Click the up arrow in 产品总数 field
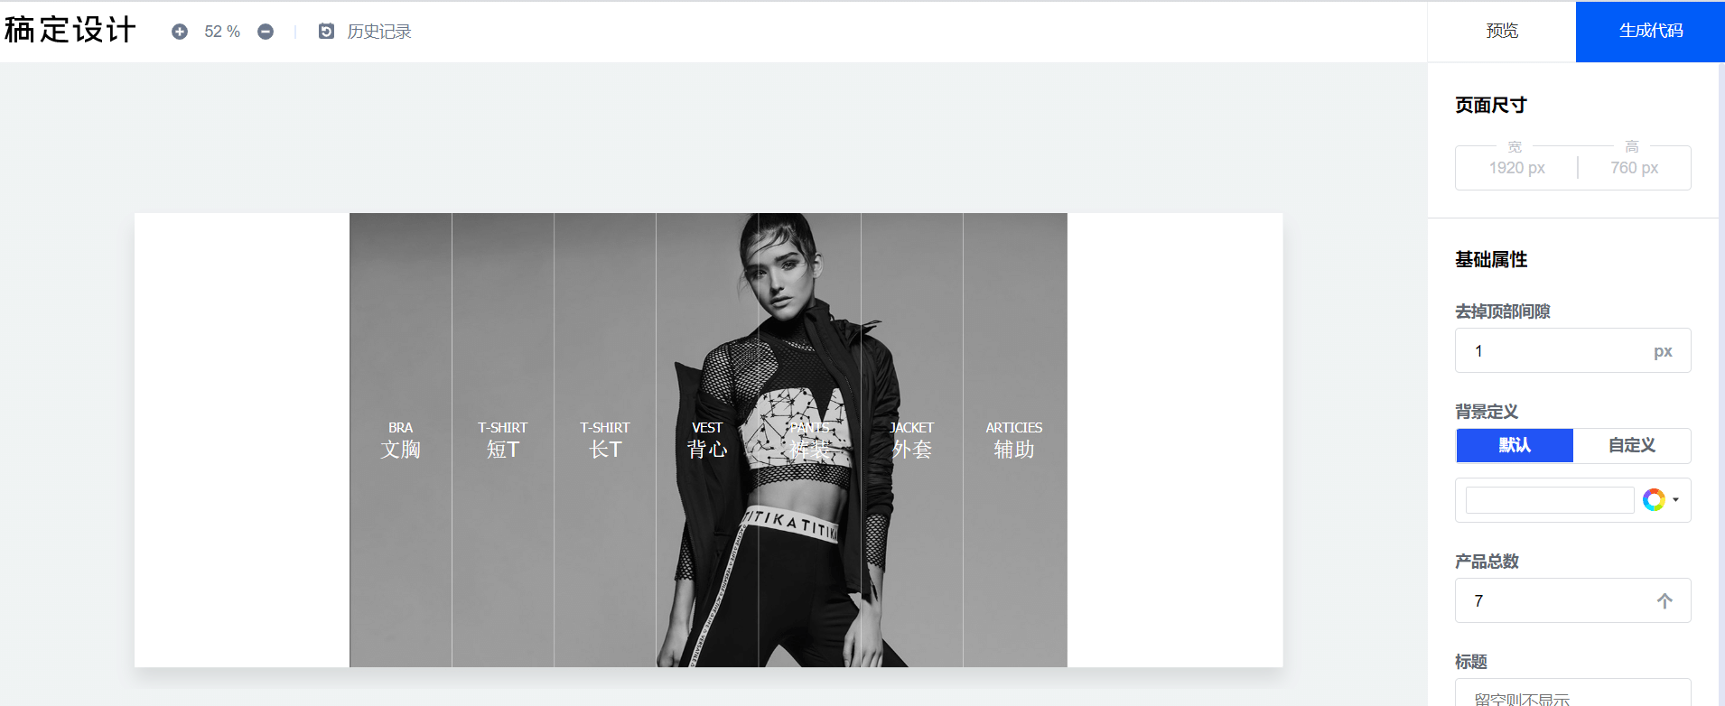 (1664, 600)
